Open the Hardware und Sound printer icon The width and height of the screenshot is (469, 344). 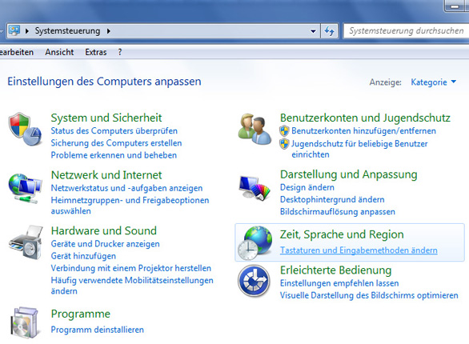coord(26,242)
